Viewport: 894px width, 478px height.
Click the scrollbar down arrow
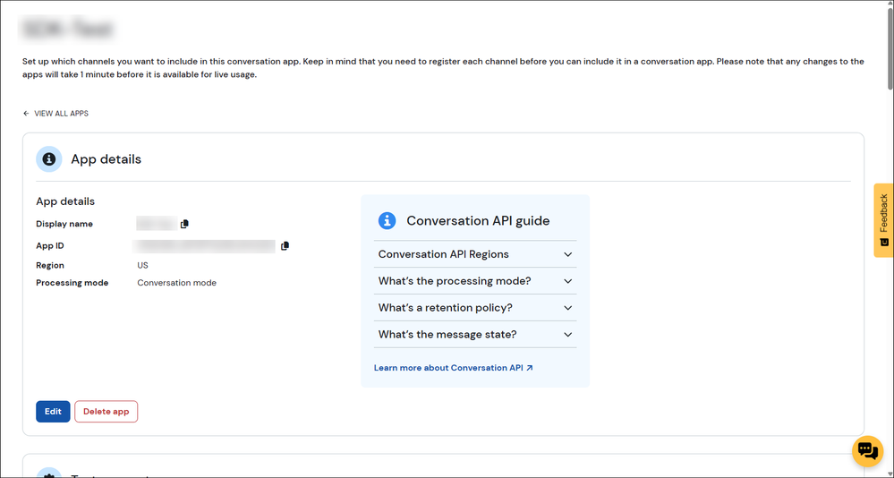(888, 472)
